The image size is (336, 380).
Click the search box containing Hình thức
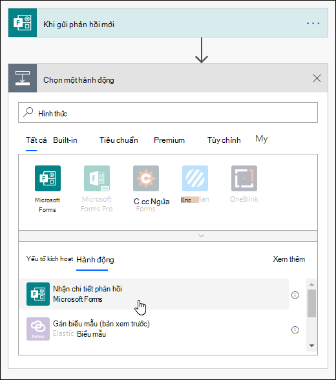[168, 112]
